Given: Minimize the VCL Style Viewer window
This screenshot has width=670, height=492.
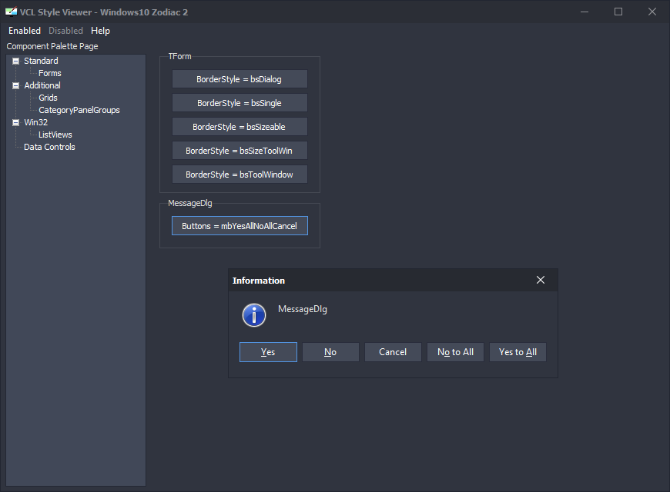Looking at the screenshot, I should pyautogui.click(x=585, y=12).
